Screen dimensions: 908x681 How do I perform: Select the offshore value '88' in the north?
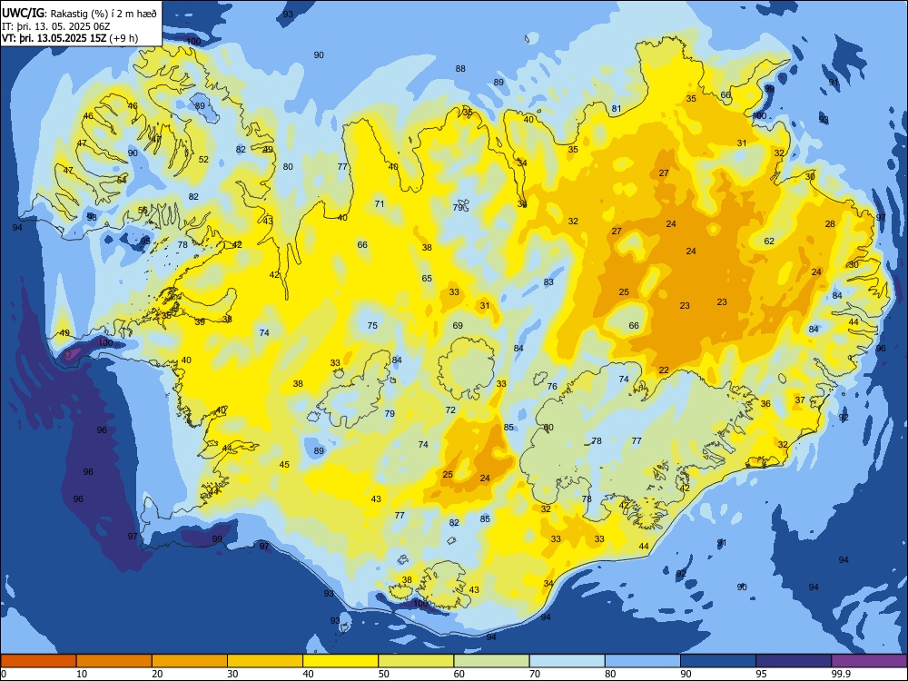click(x=460, y=68)
